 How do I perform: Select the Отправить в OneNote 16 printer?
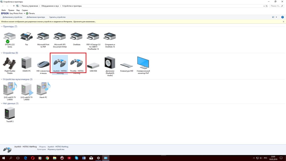click(x=110, y=40)
